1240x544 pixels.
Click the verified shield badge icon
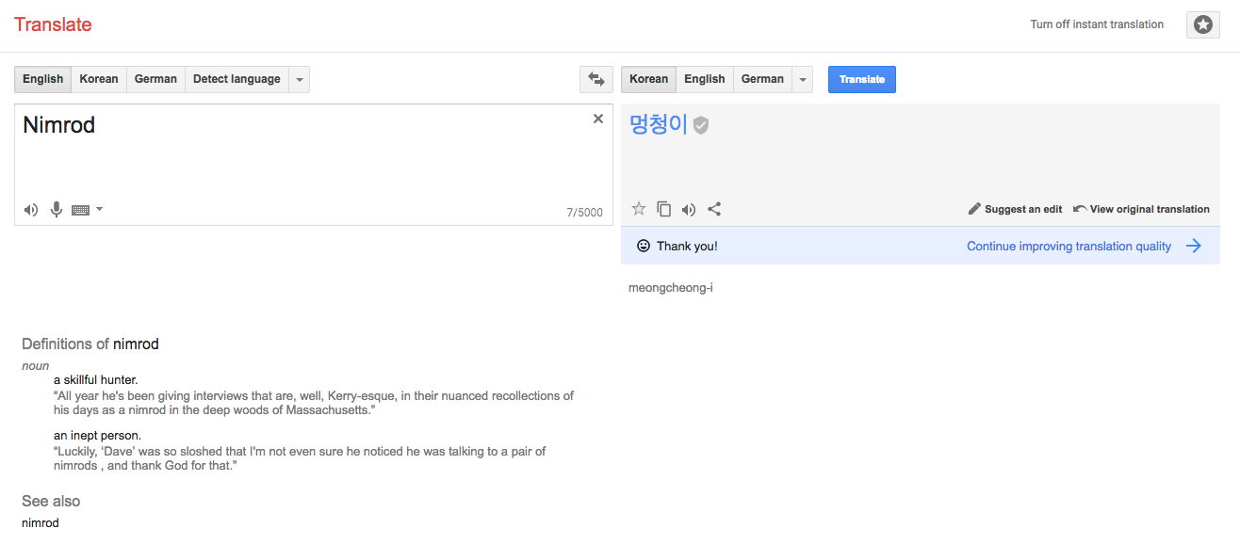pyautogui.click(x=701, y=125)
